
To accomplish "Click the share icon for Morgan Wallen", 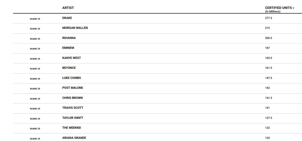I will [39, 29].
